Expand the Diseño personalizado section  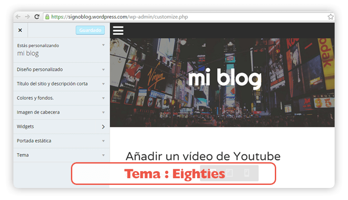(x=62, y=70)
